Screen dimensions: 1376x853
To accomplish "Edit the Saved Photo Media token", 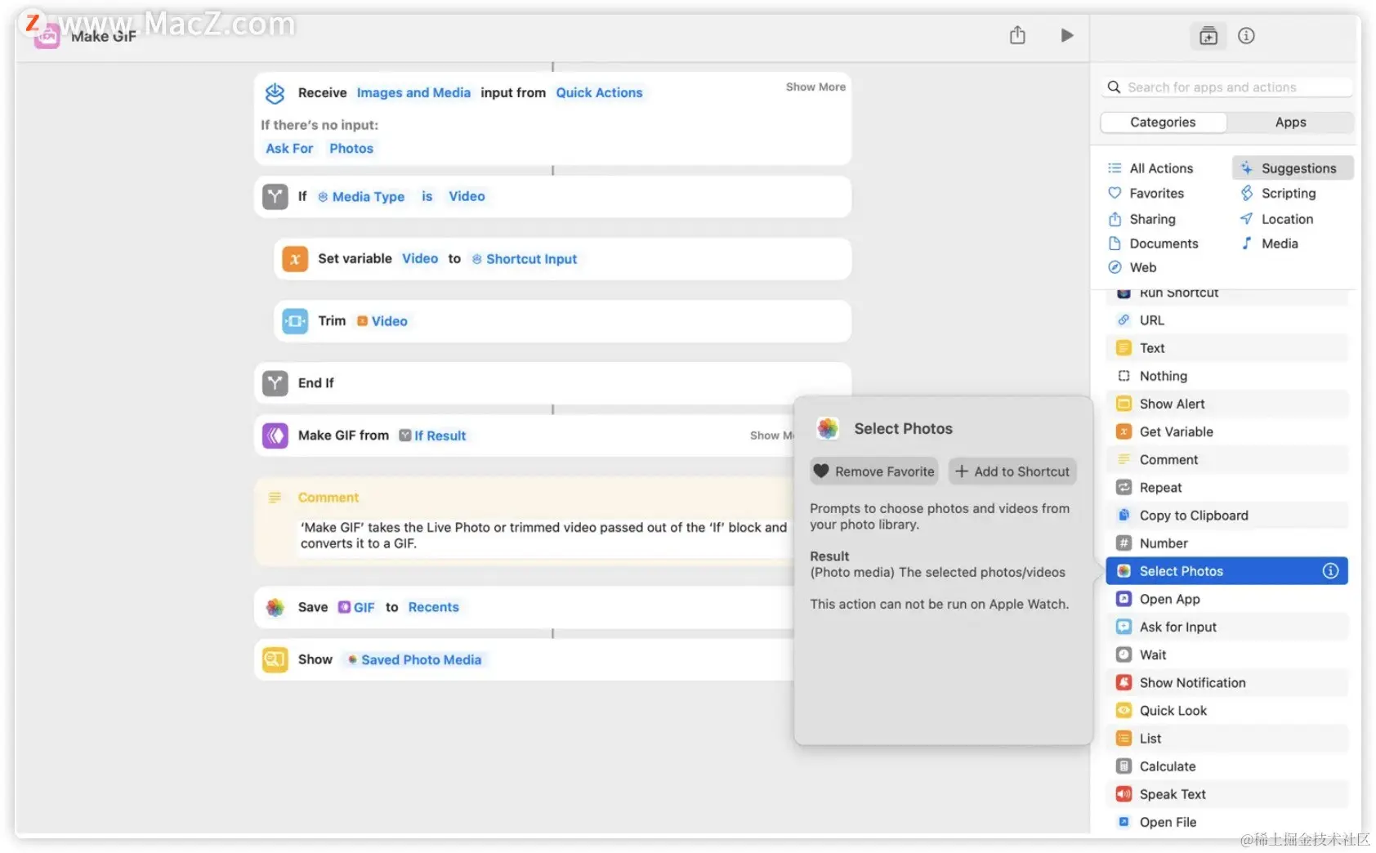I will point(414,659).
